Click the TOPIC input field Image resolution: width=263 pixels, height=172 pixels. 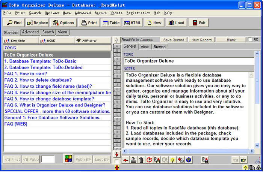coord(189,61)
